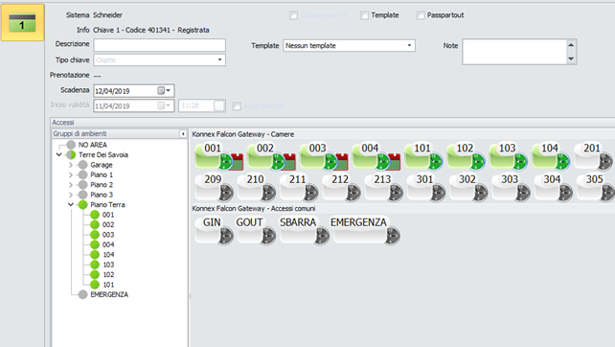The height and width of the screenshot is (347, 615).
Task: Expand the Piano 2 tree node
Action: (71, 185)
